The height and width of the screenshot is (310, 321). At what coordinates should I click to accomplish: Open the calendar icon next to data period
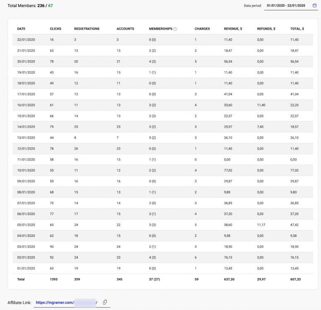coord(314,6)
